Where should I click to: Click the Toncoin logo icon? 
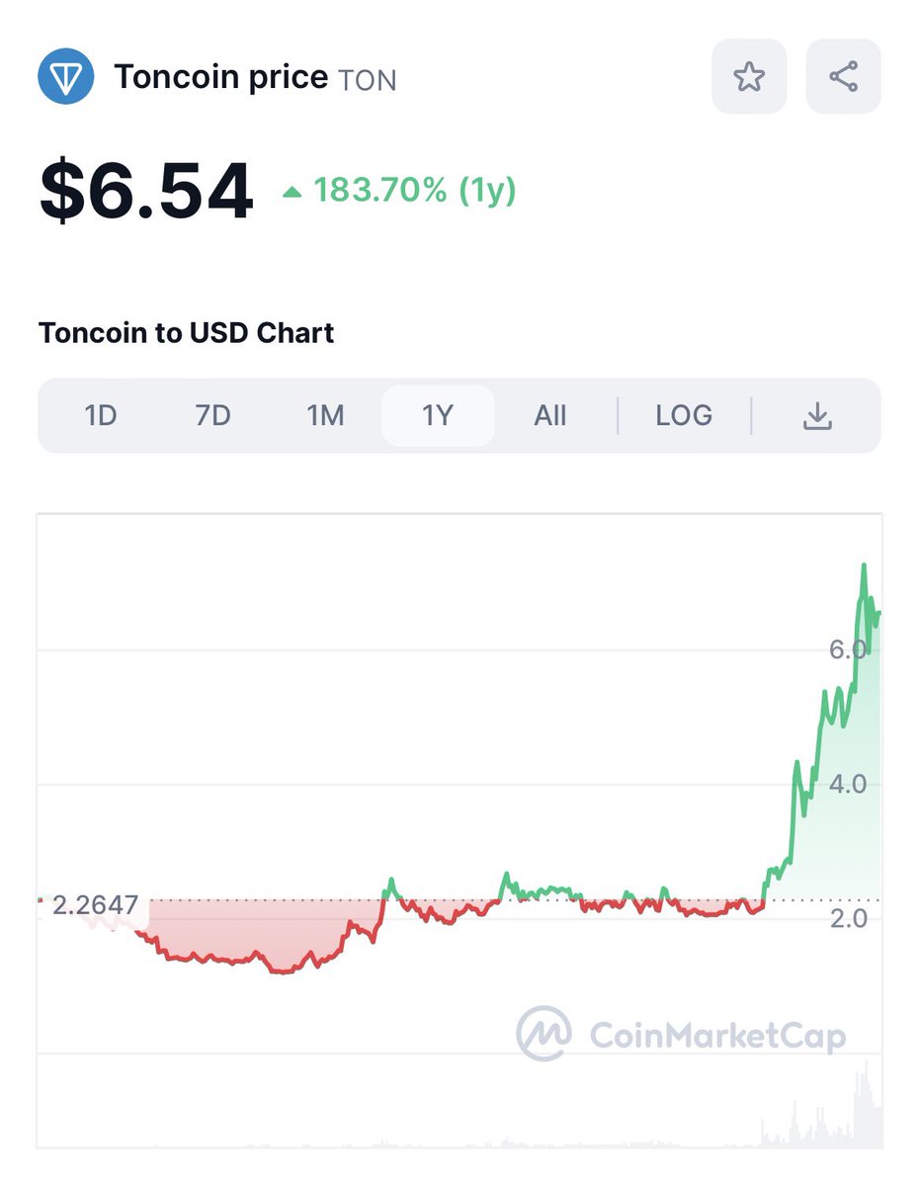pyautogui.click(x=66, y=76)
